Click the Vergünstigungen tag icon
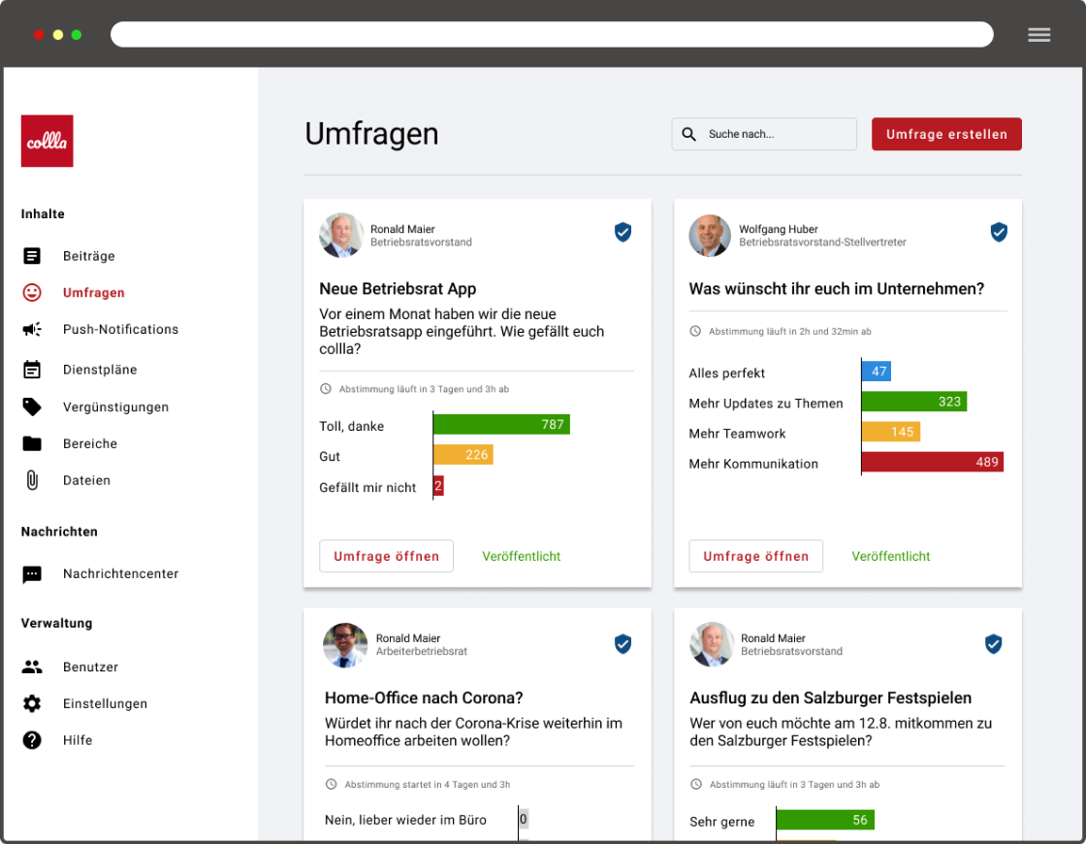 pos(32,407)
